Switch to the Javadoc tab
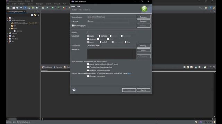Screen dimensions: 222x124 [58, 68]
